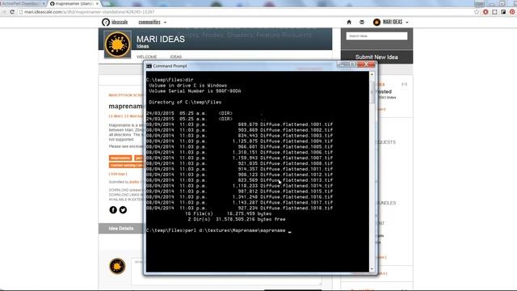Share idea on Facebook icon
The width and height of the screenshot is (517, 291).
pyautogui.click(x=113, y=210)
